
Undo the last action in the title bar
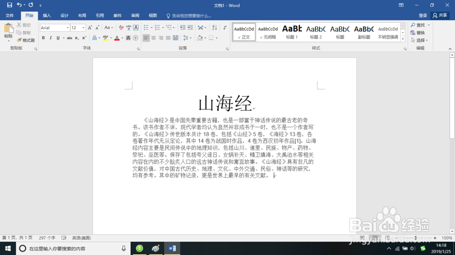[19, 5]
